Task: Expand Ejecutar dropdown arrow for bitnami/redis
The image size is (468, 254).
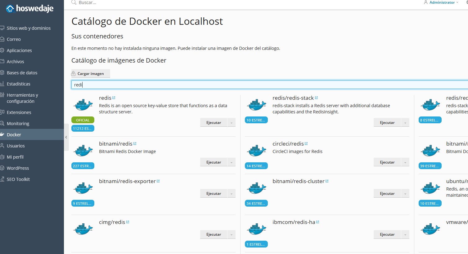Action: click(232, 162)
